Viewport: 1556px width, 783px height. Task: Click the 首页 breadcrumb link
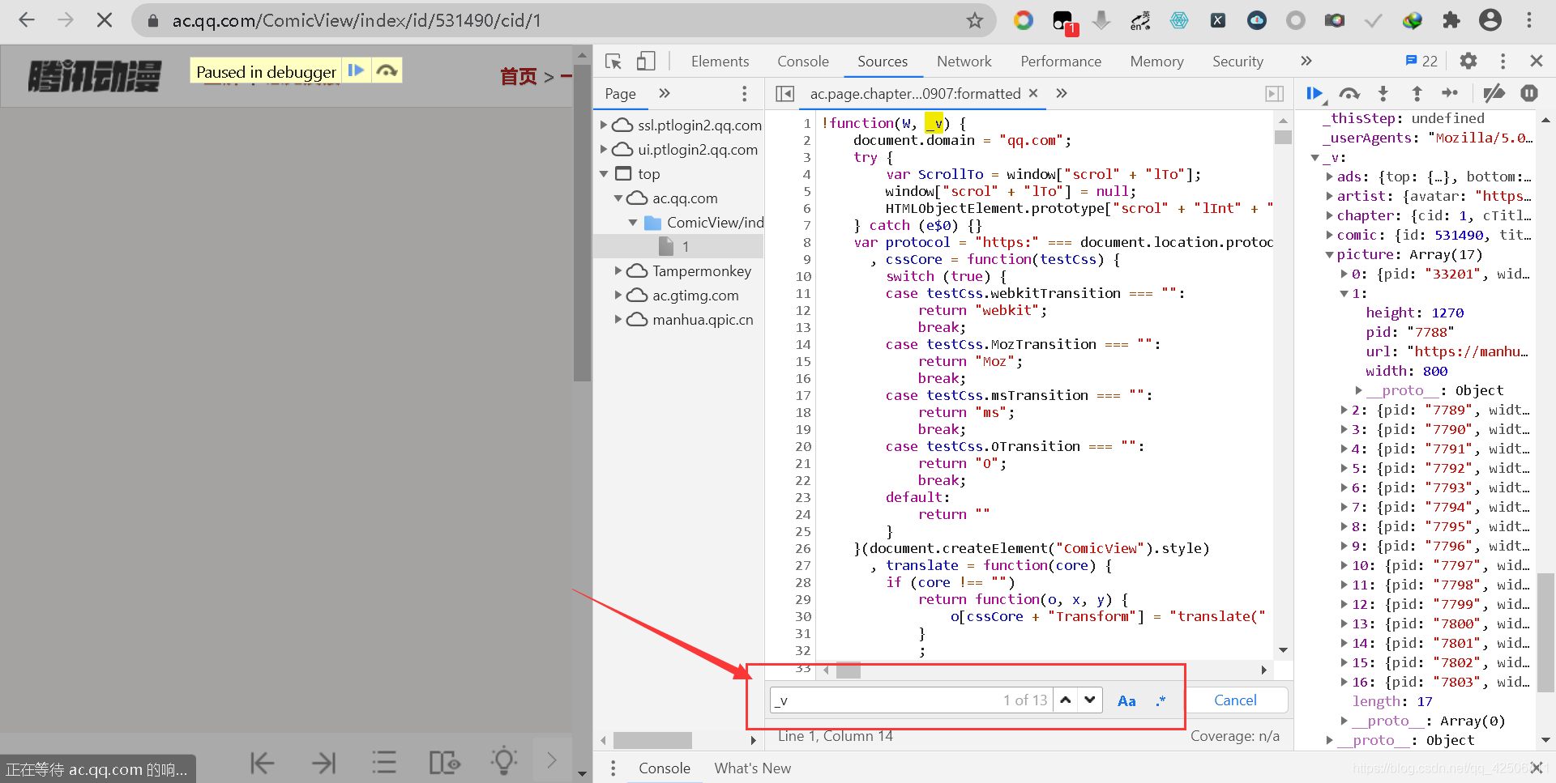(x=519, y=77)
